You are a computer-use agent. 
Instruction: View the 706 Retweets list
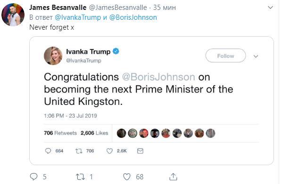(x=60, y=133)
